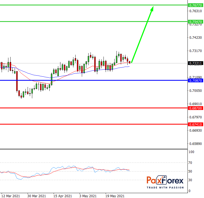Click the 0.76310 price axis value
This screenshot has width=204, height=198.
tap(196, 11)
